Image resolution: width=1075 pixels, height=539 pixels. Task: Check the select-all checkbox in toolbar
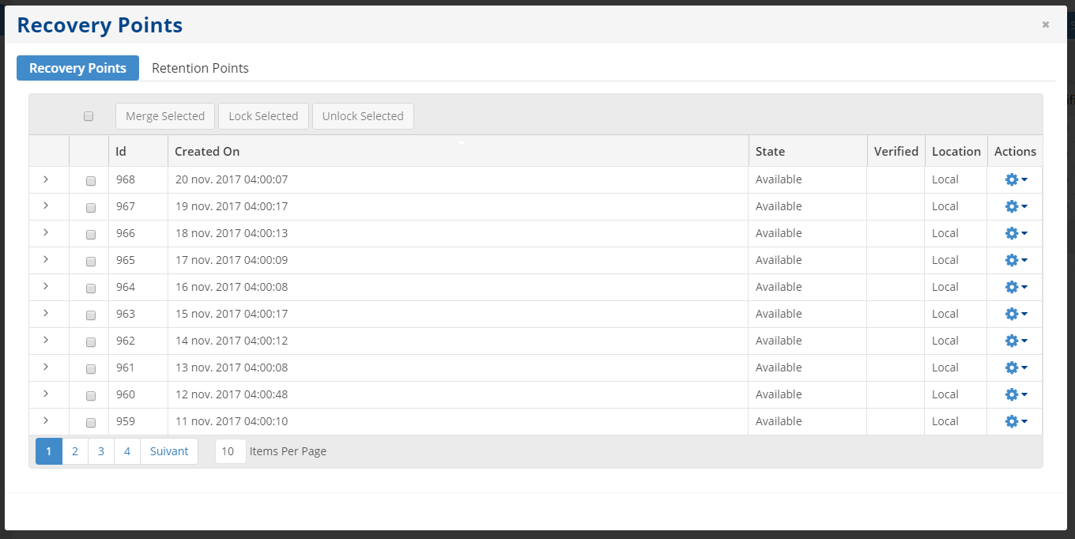coord(89,116)
